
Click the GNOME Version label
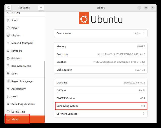[65, 98]
